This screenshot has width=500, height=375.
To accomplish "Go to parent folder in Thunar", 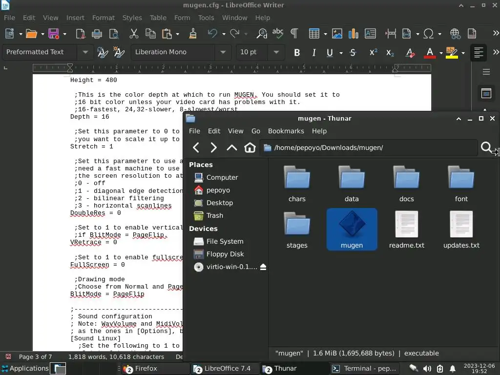I will click(232, 147).
